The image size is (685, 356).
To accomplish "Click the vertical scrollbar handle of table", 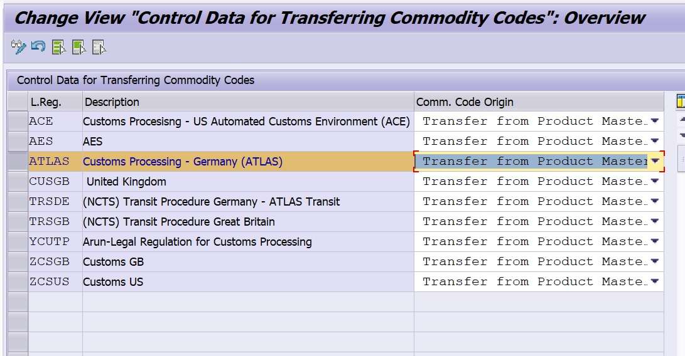I will click(x=681, y=160).
